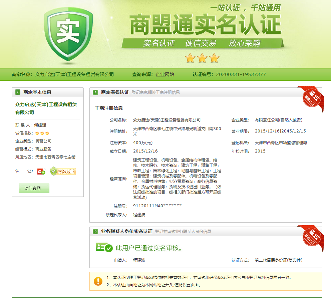Click the 营业期限 2015/12/16|2045/12/15 value

280,131
